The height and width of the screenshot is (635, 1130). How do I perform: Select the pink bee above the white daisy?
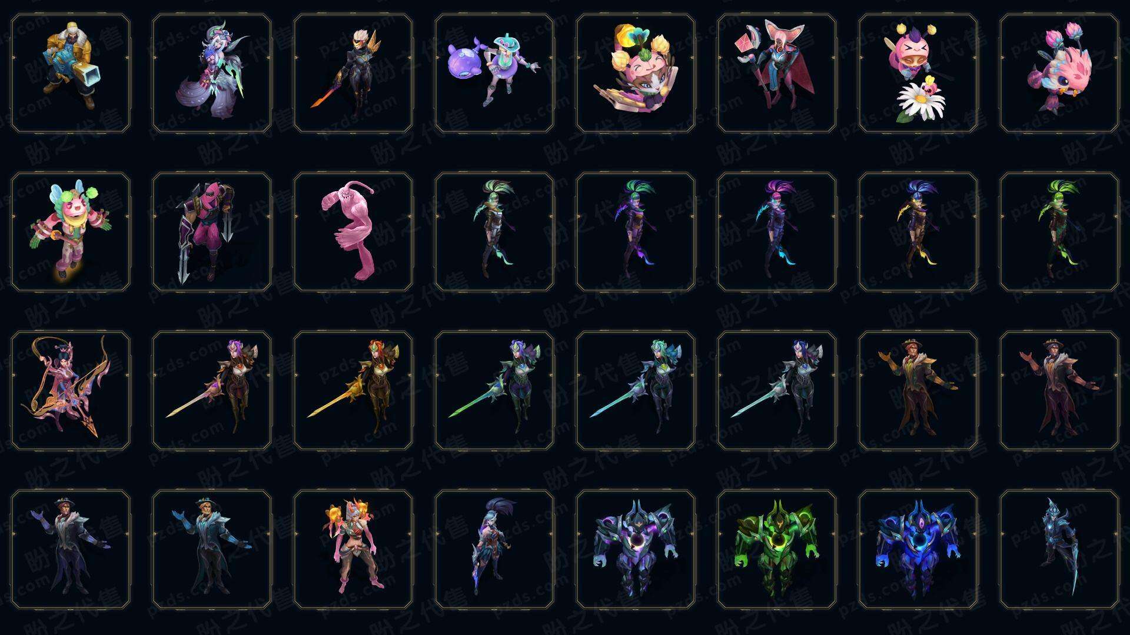coord(918,73)
